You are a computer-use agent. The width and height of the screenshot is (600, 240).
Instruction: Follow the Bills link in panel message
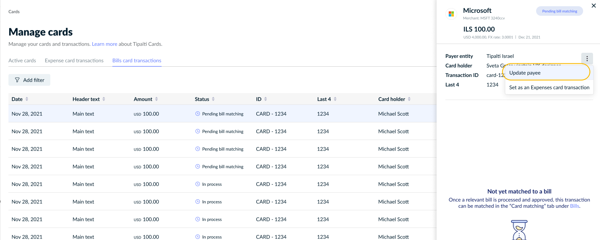tap(574, 206)
